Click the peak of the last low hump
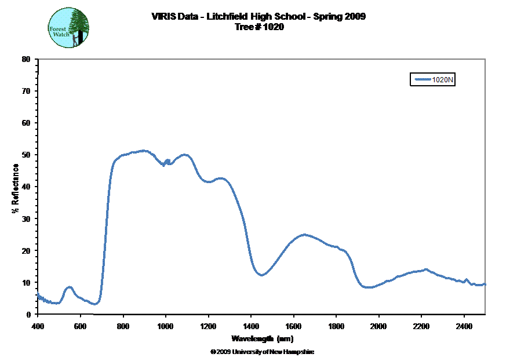Viewport: 528px width, 361px height. point(425,269)
